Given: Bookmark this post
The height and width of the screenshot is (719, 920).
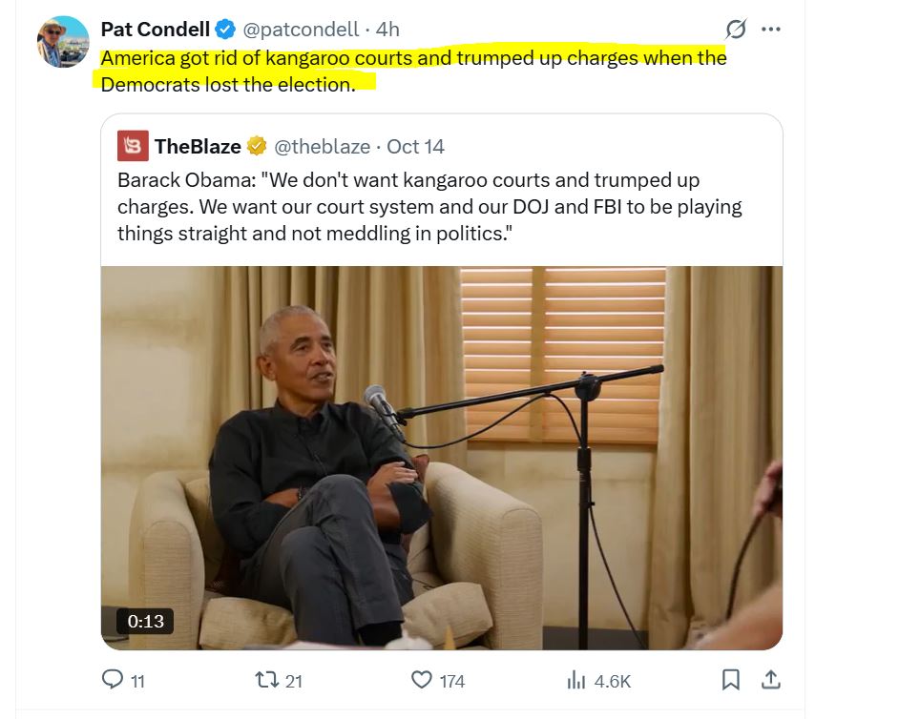Looking at the screenshot, I should [731, 680].
